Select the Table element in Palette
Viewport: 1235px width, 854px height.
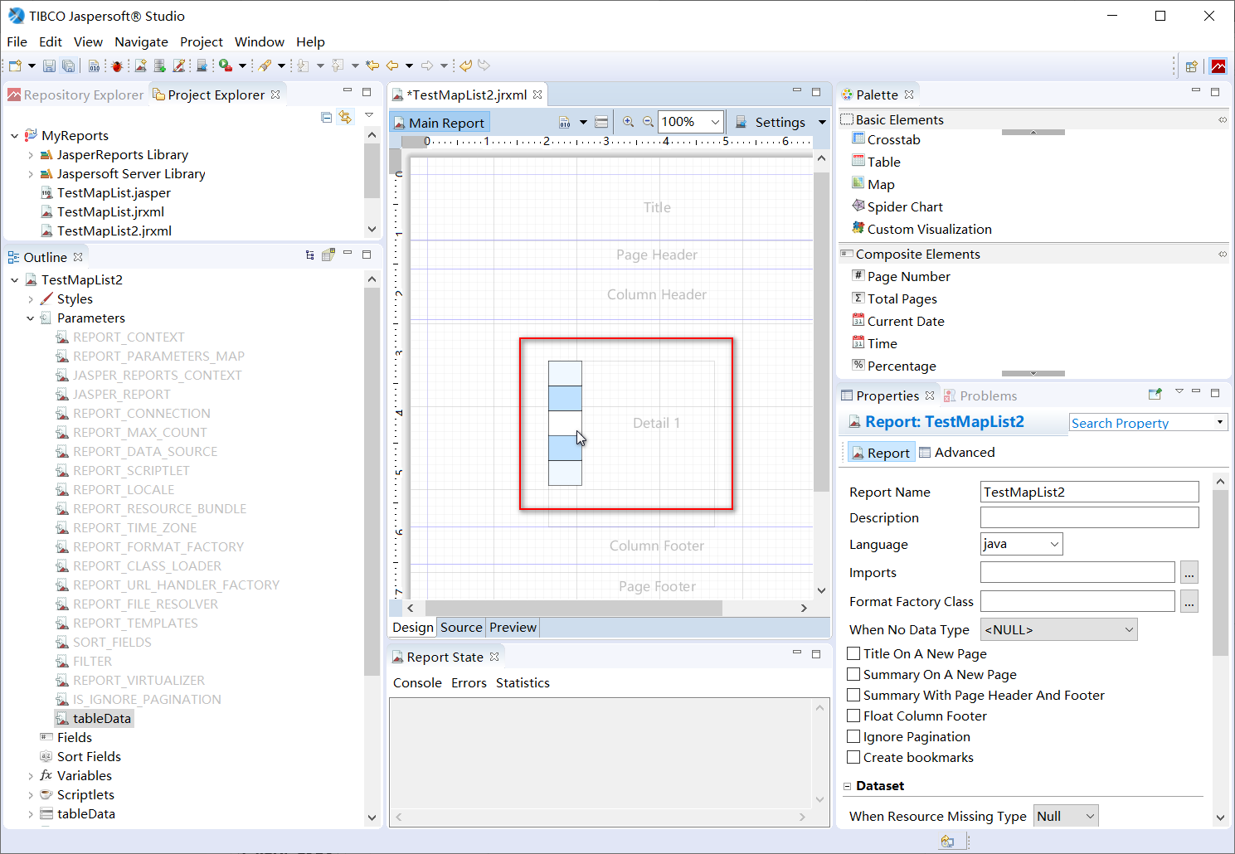click(x=876, y=162)
